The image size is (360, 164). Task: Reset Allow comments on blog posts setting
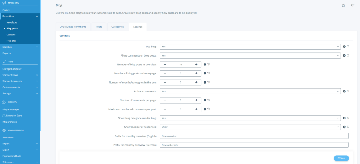coord(348,55)
